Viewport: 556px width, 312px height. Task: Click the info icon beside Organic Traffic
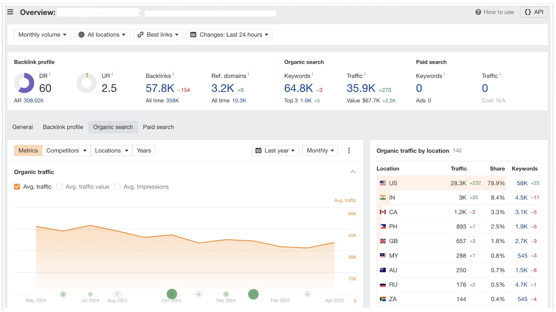point(365,74)
